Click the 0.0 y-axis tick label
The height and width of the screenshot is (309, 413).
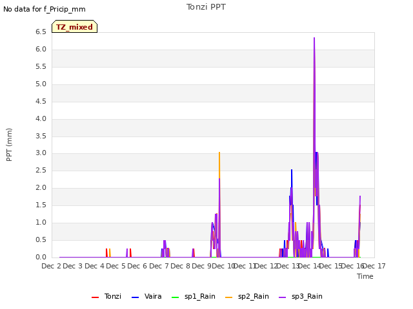click(41, 257)
